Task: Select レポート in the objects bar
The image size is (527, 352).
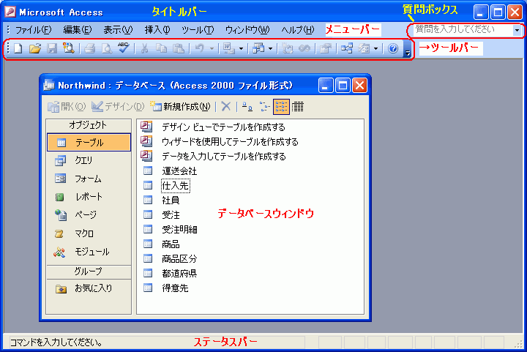Action: click(x=89, y=196)
